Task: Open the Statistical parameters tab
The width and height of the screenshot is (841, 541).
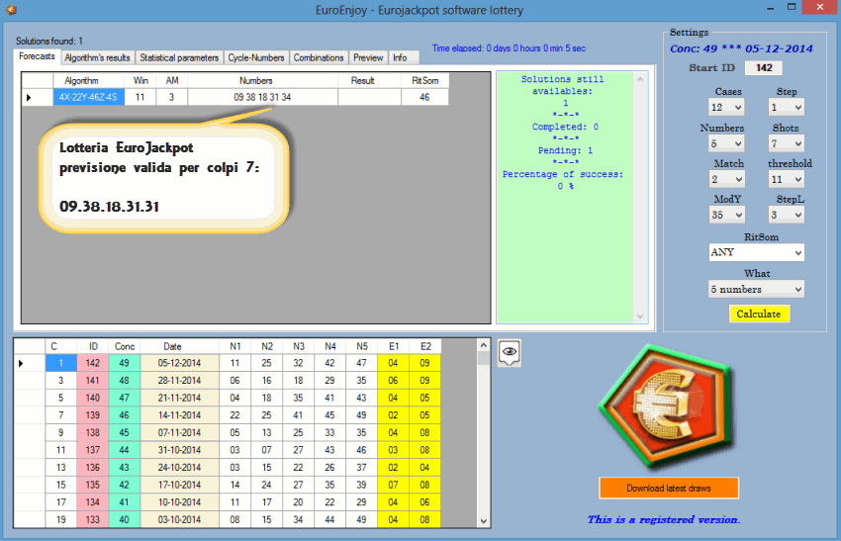Action: 179,58
